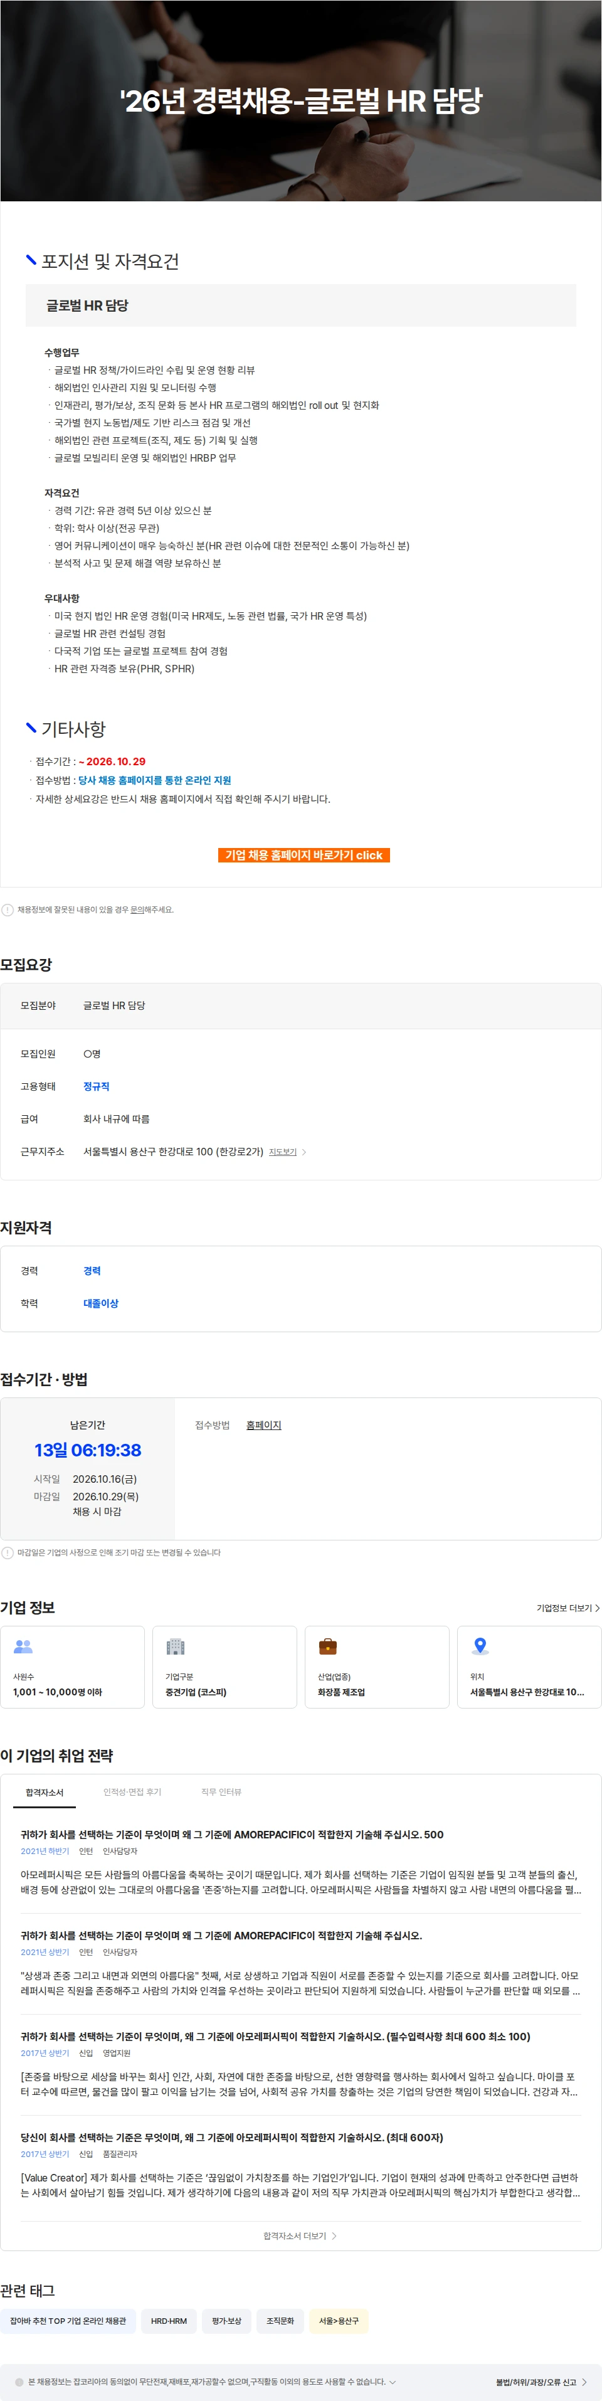The height and width of the screenshot is (2401, 602).
Task: Click the 2021년 하반기 label on first essay
Action: pyautogui.click(x=45, y=1851)
